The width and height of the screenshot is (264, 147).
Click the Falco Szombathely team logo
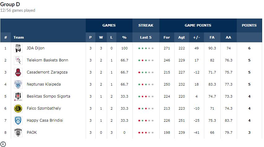(x=18, y=108)
